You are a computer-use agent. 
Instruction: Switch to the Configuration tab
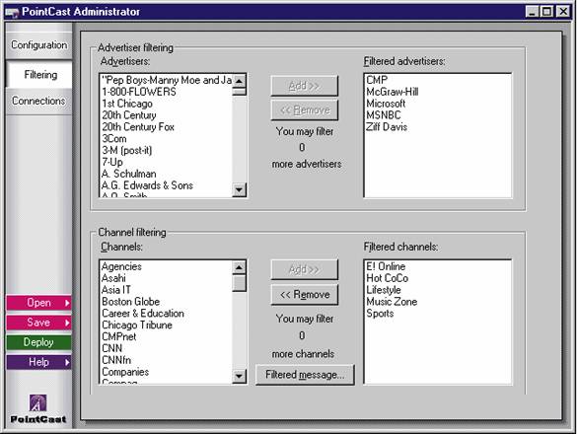coord(39,45)
